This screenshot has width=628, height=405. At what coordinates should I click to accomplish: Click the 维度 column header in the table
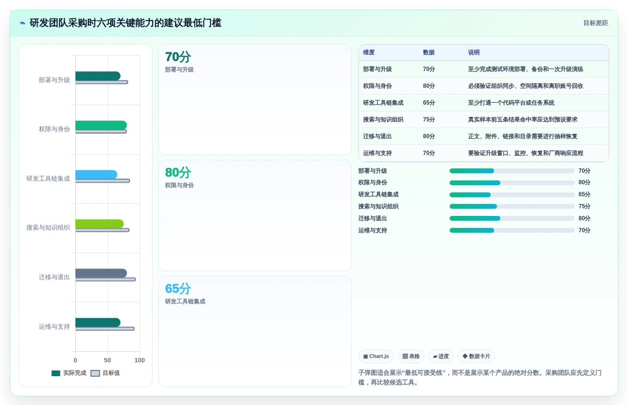click(369, 53)
